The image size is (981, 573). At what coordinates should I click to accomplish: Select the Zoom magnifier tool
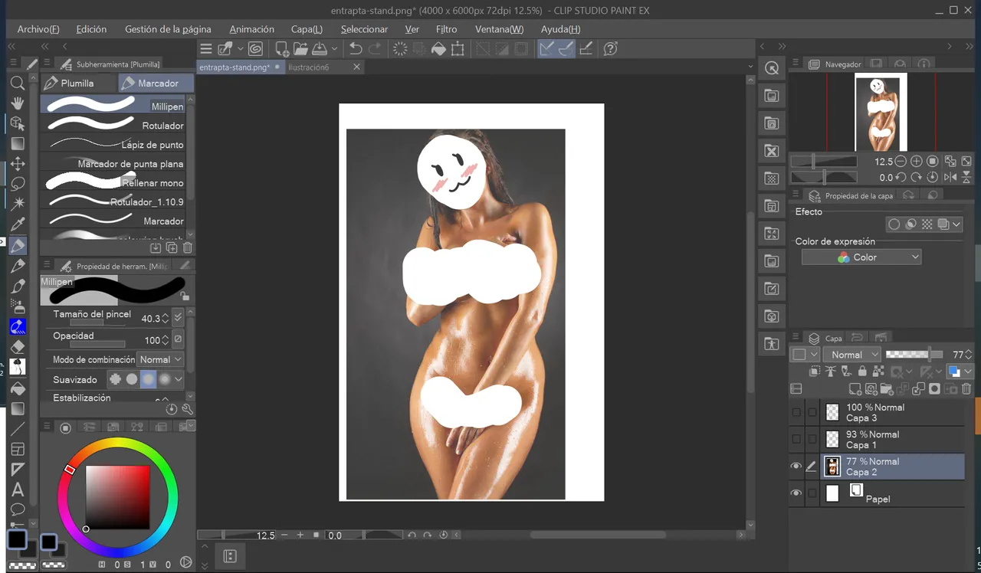18,83
